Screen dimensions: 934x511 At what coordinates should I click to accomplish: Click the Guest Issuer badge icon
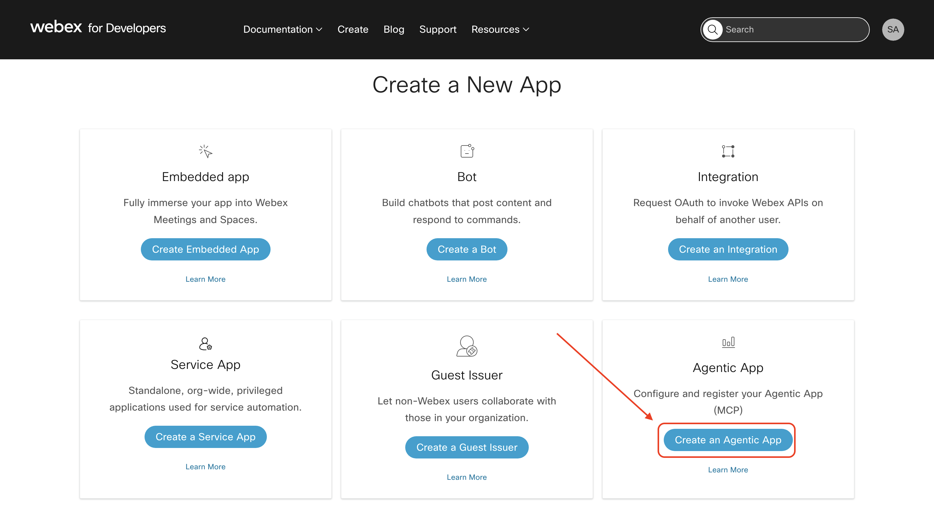(467, 347)
